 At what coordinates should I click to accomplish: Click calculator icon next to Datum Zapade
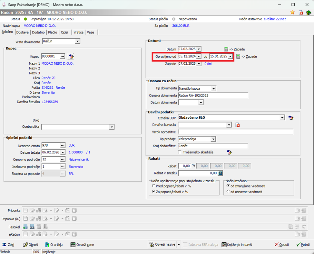[226, 49]
